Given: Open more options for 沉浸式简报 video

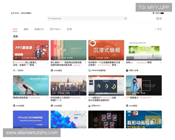Looking at the screenshot, I should (x=123, y=62).
